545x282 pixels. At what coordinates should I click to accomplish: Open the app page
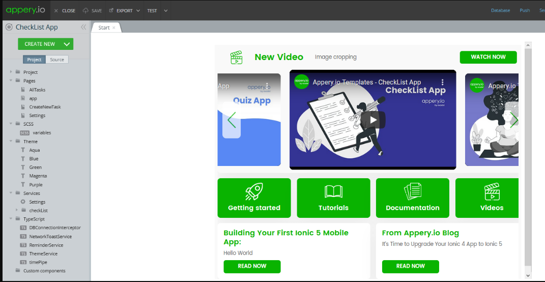coord(33,98)
